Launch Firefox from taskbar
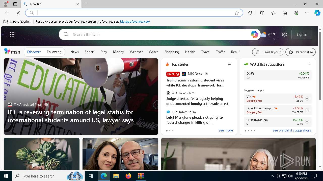Image resolution: width=323 pixels, height=181 pixels. pos(128,176)
